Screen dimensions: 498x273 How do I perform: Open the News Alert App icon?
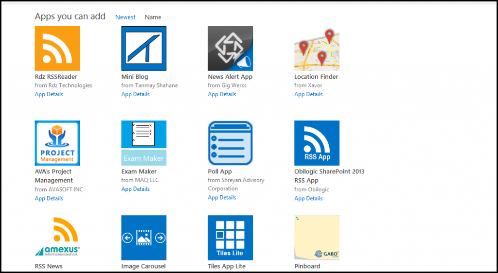230,48
